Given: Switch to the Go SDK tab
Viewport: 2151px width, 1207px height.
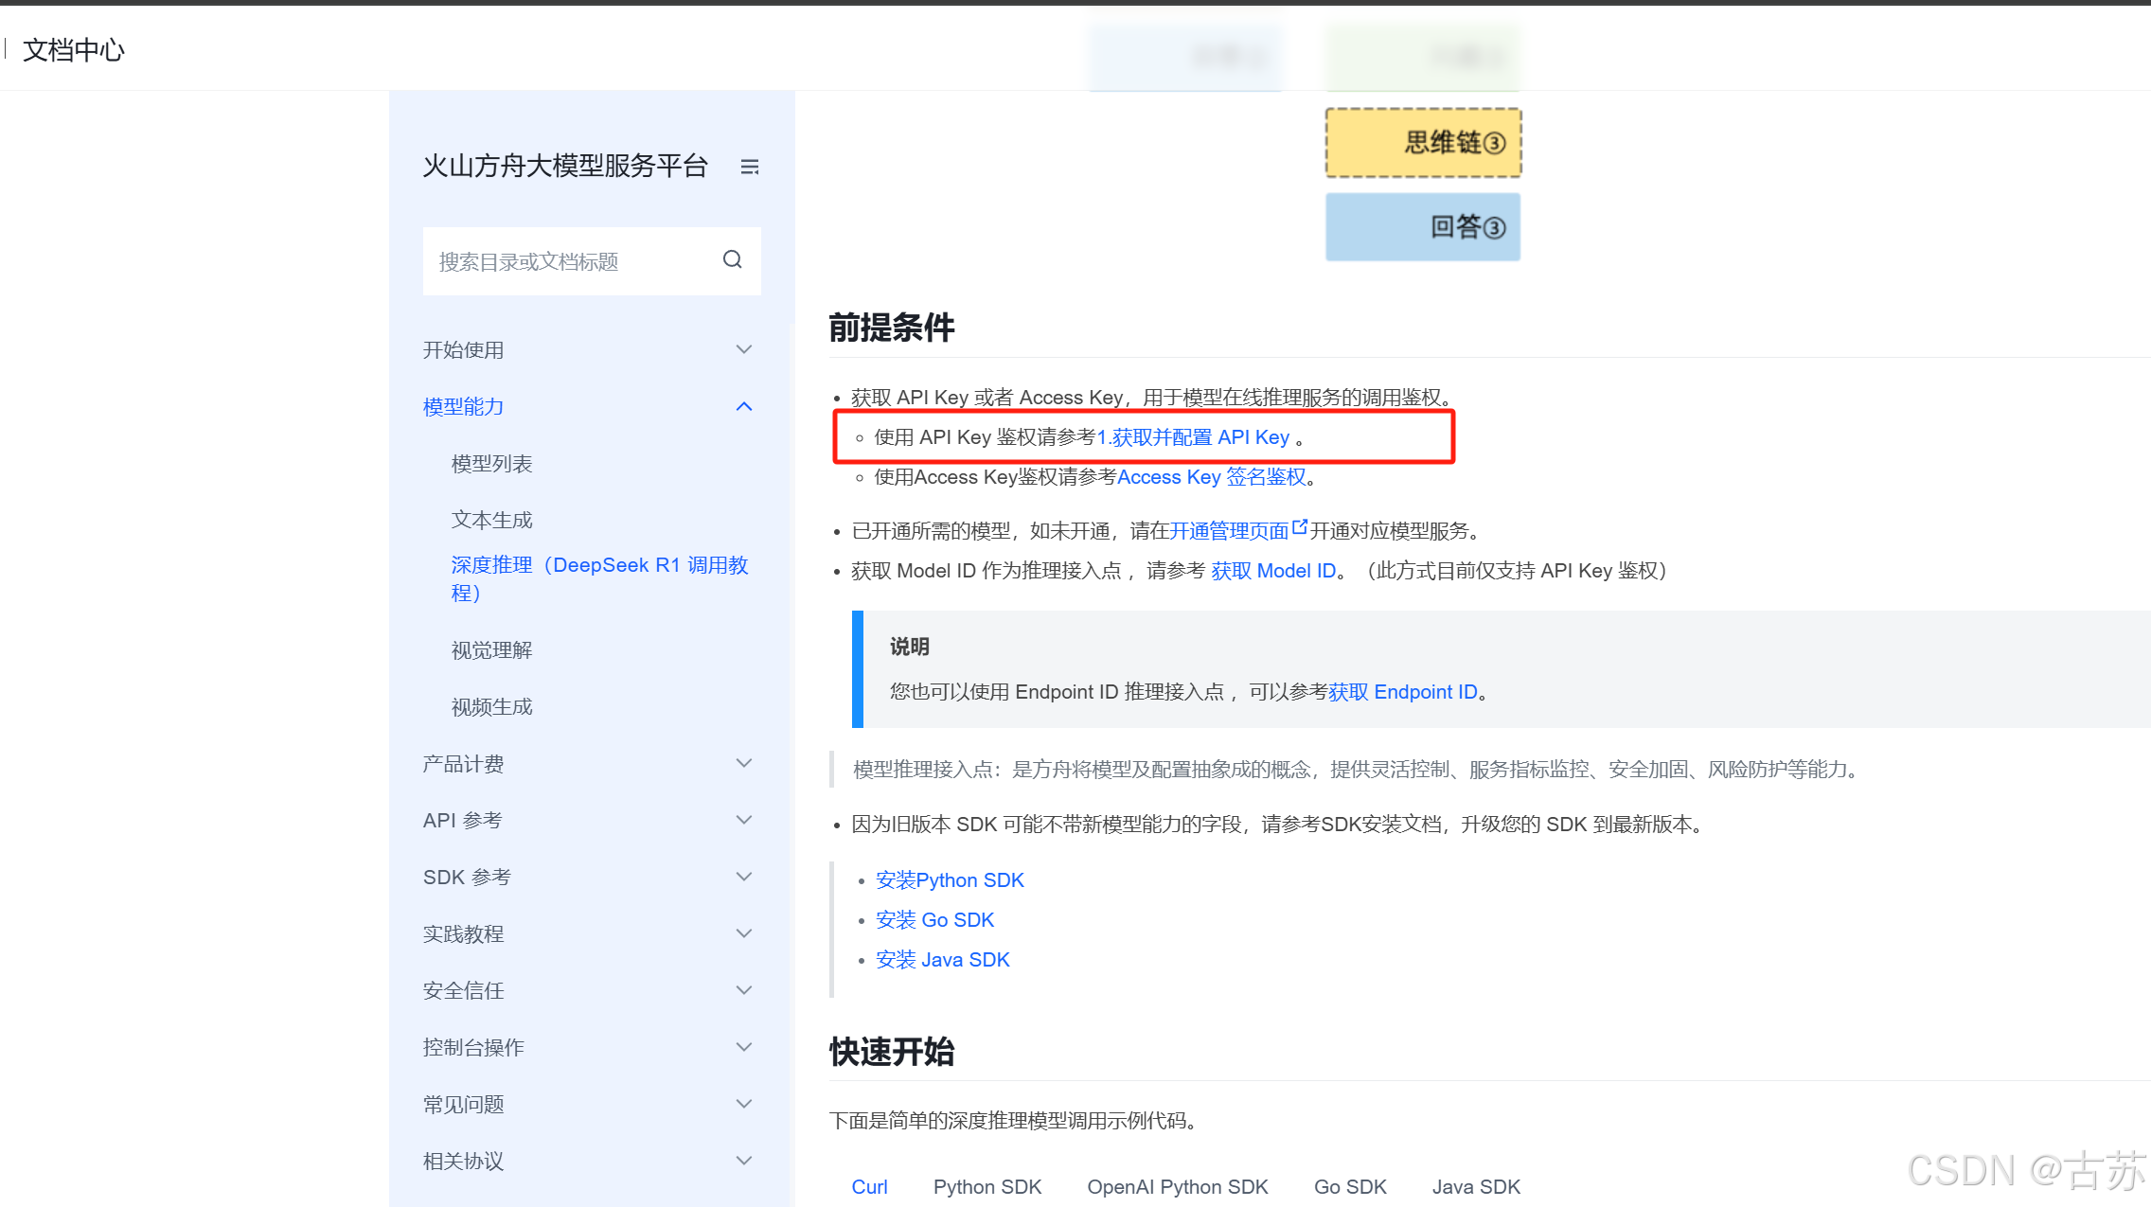Looking at the screenshot, I should click(1349, 1186).
